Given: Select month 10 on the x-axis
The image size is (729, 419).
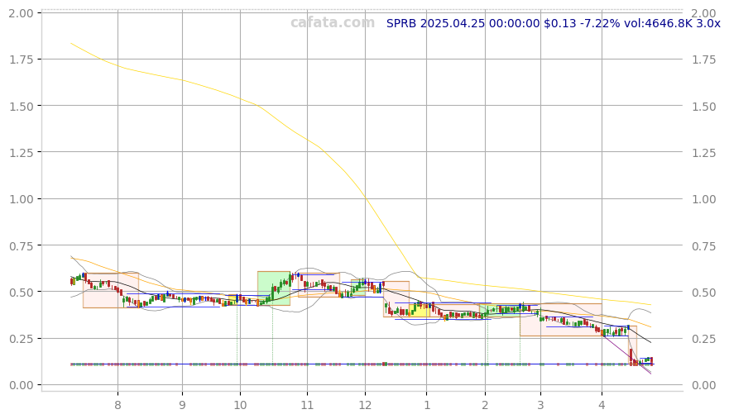Looking at the screenshot, I should (241, 404).
